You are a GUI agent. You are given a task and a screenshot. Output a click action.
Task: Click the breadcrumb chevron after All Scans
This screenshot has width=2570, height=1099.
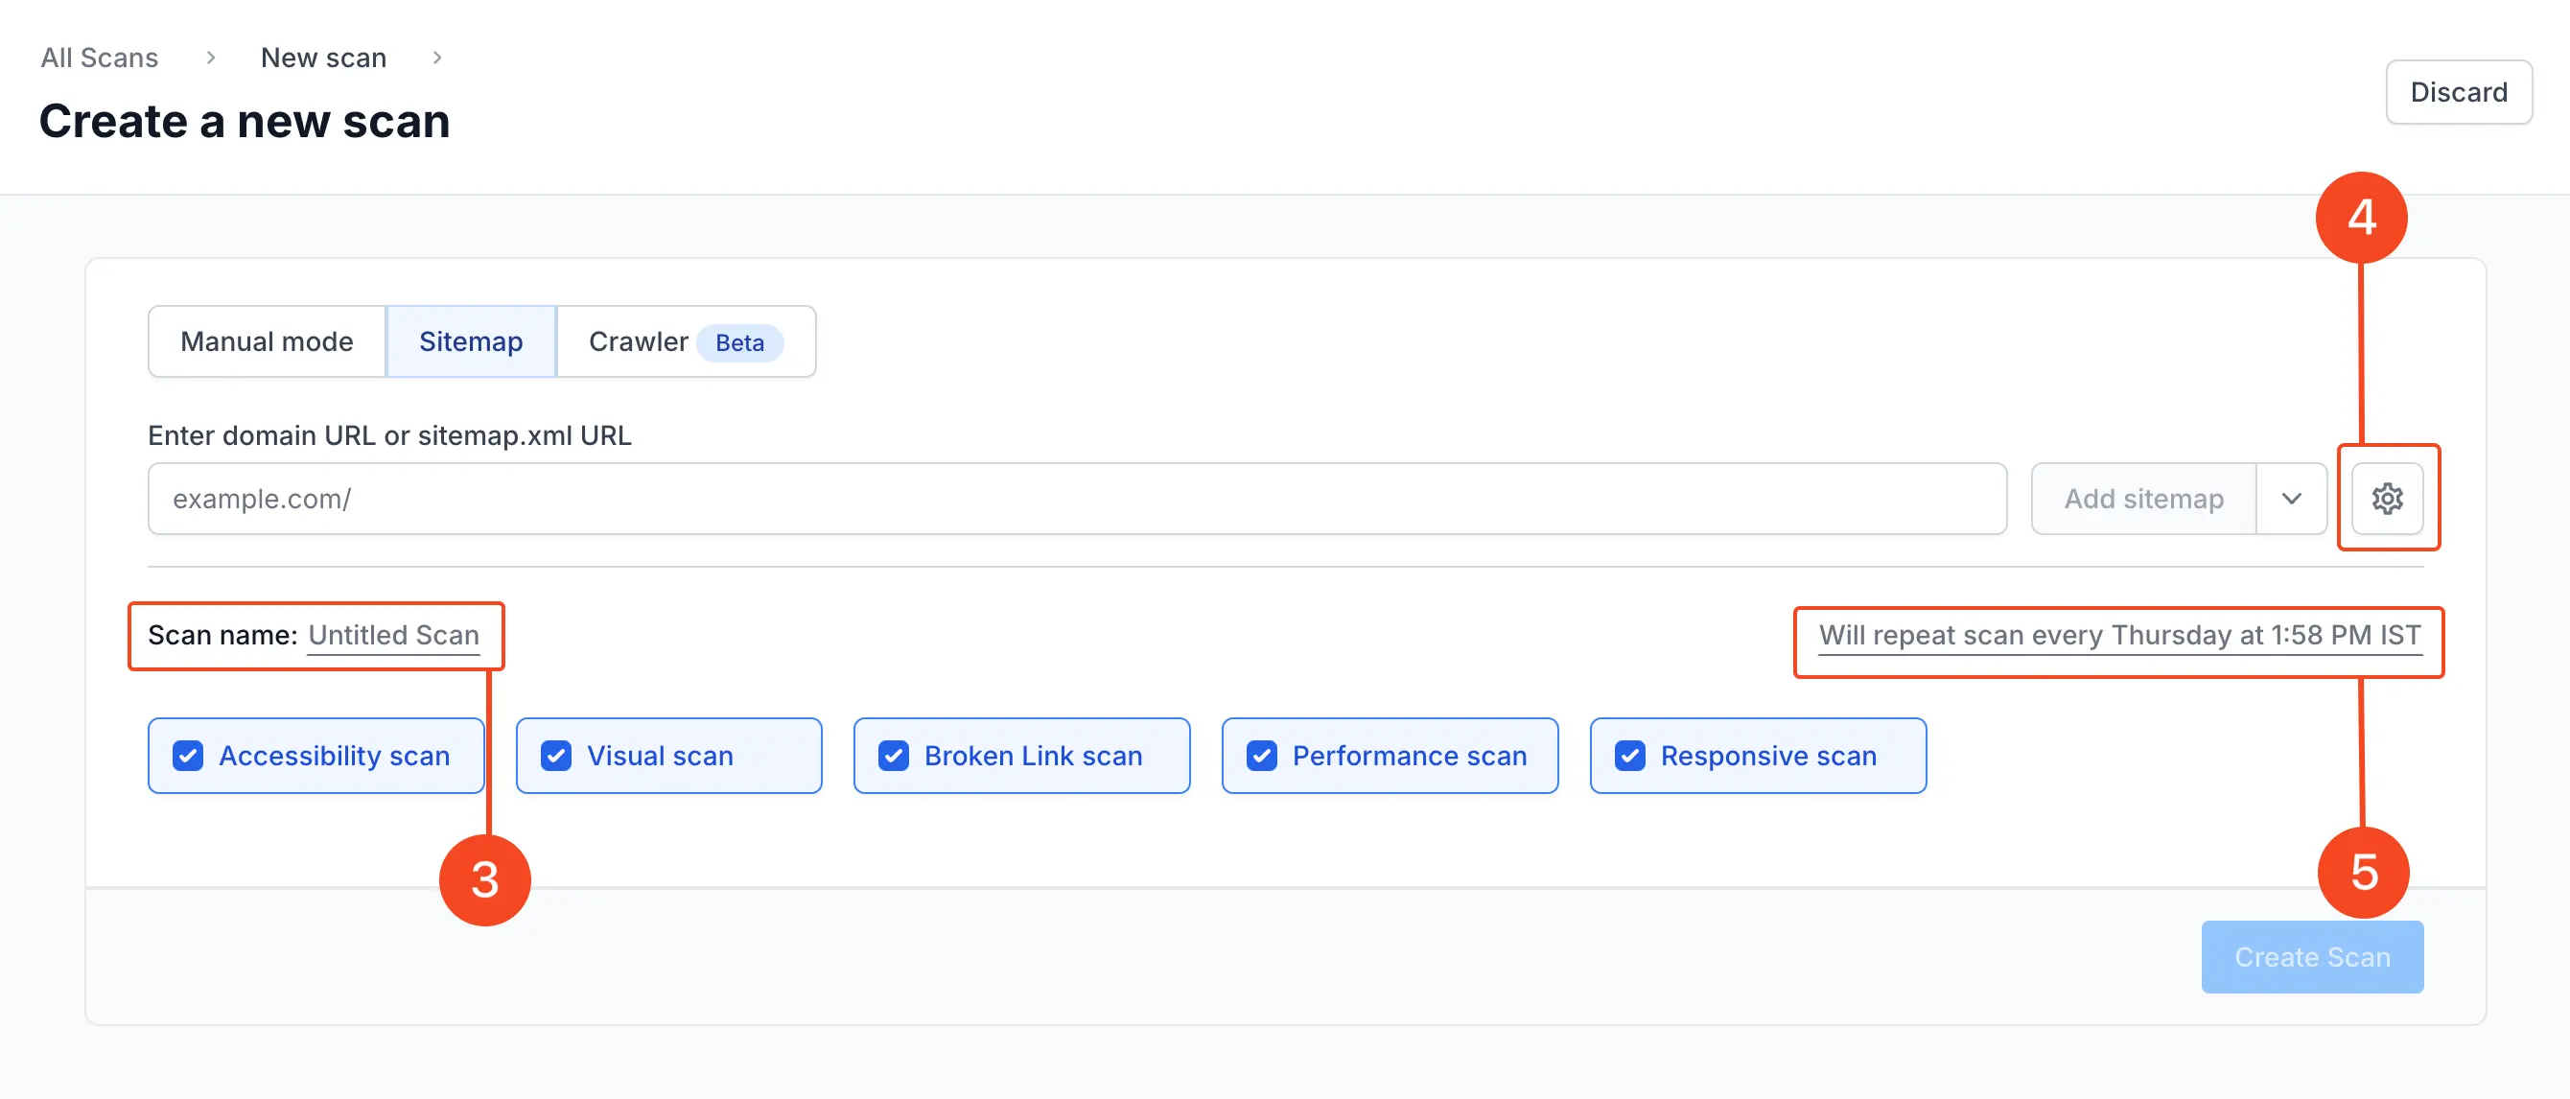(209, 58)
